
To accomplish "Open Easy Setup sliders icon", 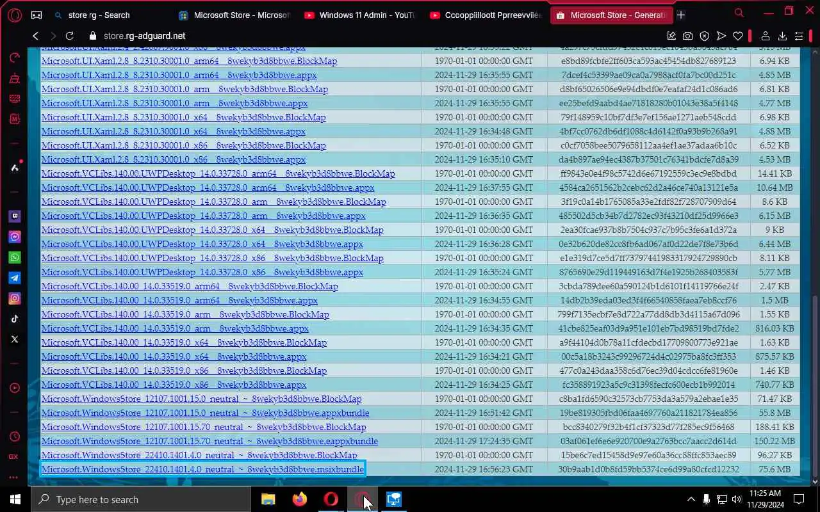I will (799, 36).
